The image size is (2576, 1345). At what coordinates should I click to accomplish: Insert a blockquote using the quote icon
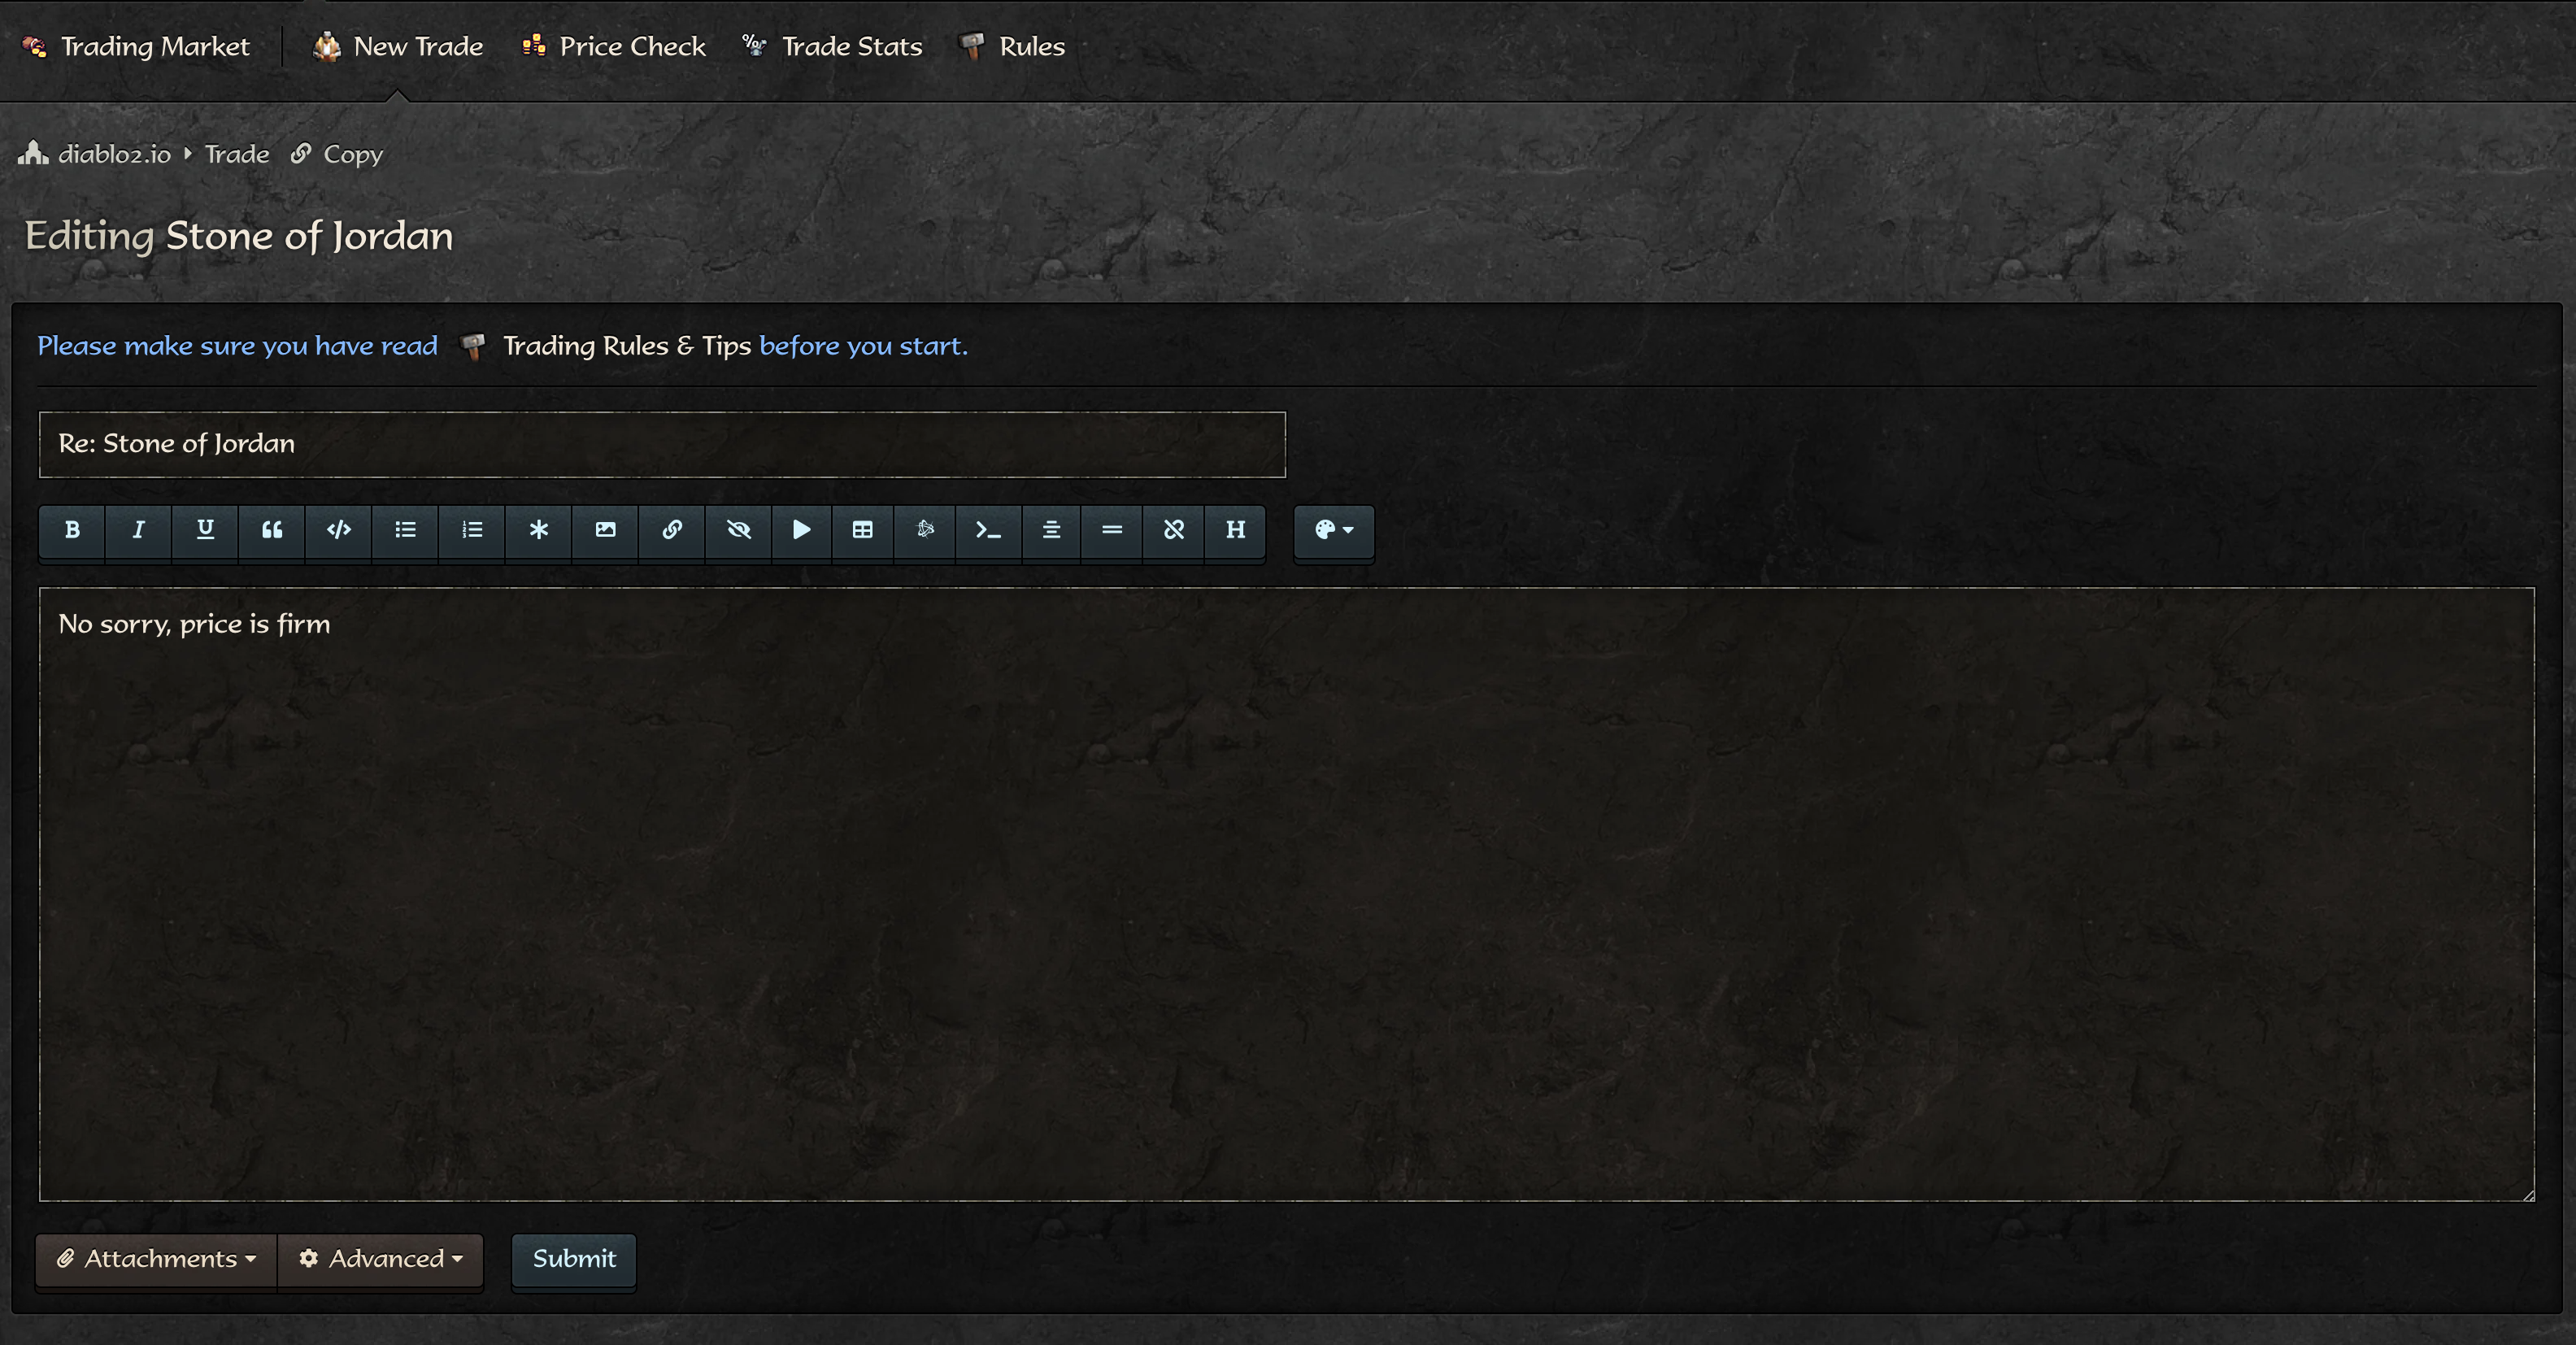[271, 530]
